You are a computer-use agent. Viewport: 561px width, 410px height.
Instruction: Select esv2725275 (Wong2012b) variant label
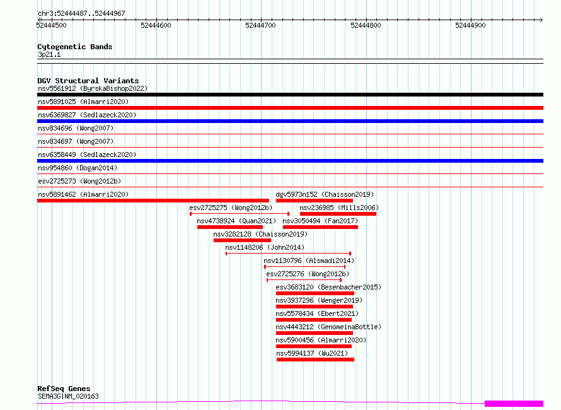tap(231, 208)
